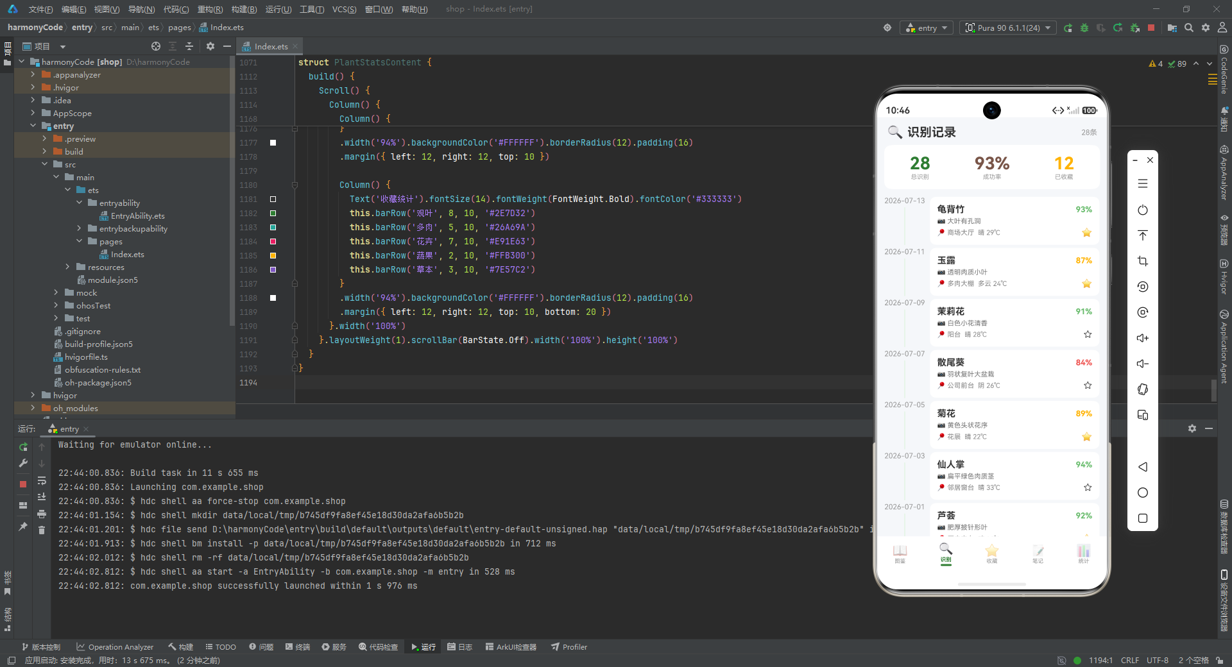Toggle favorite star on 散尾葵 record
Image resolution: width=1232 pixels, height=667 pixels.
pyautogui.click(x=1088, y=385)
